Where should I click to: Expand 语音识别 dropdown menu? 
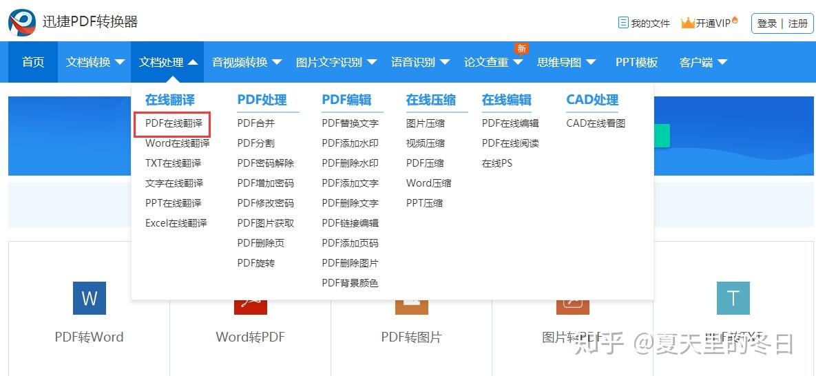click(420, 62)
